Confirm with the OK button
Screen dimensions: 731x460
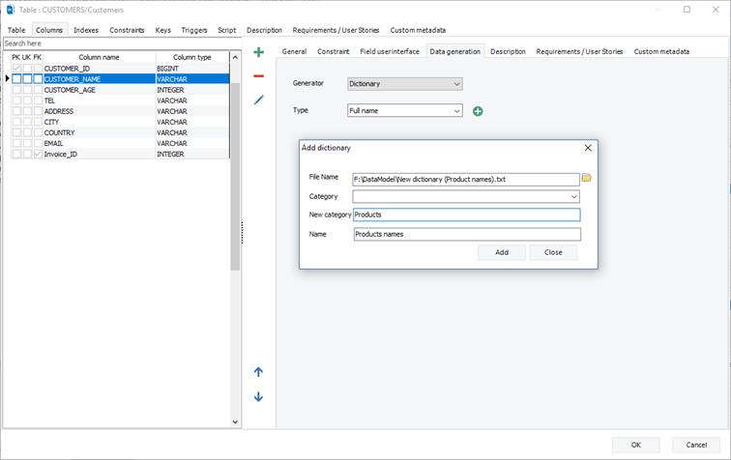(x=635, y=445)
